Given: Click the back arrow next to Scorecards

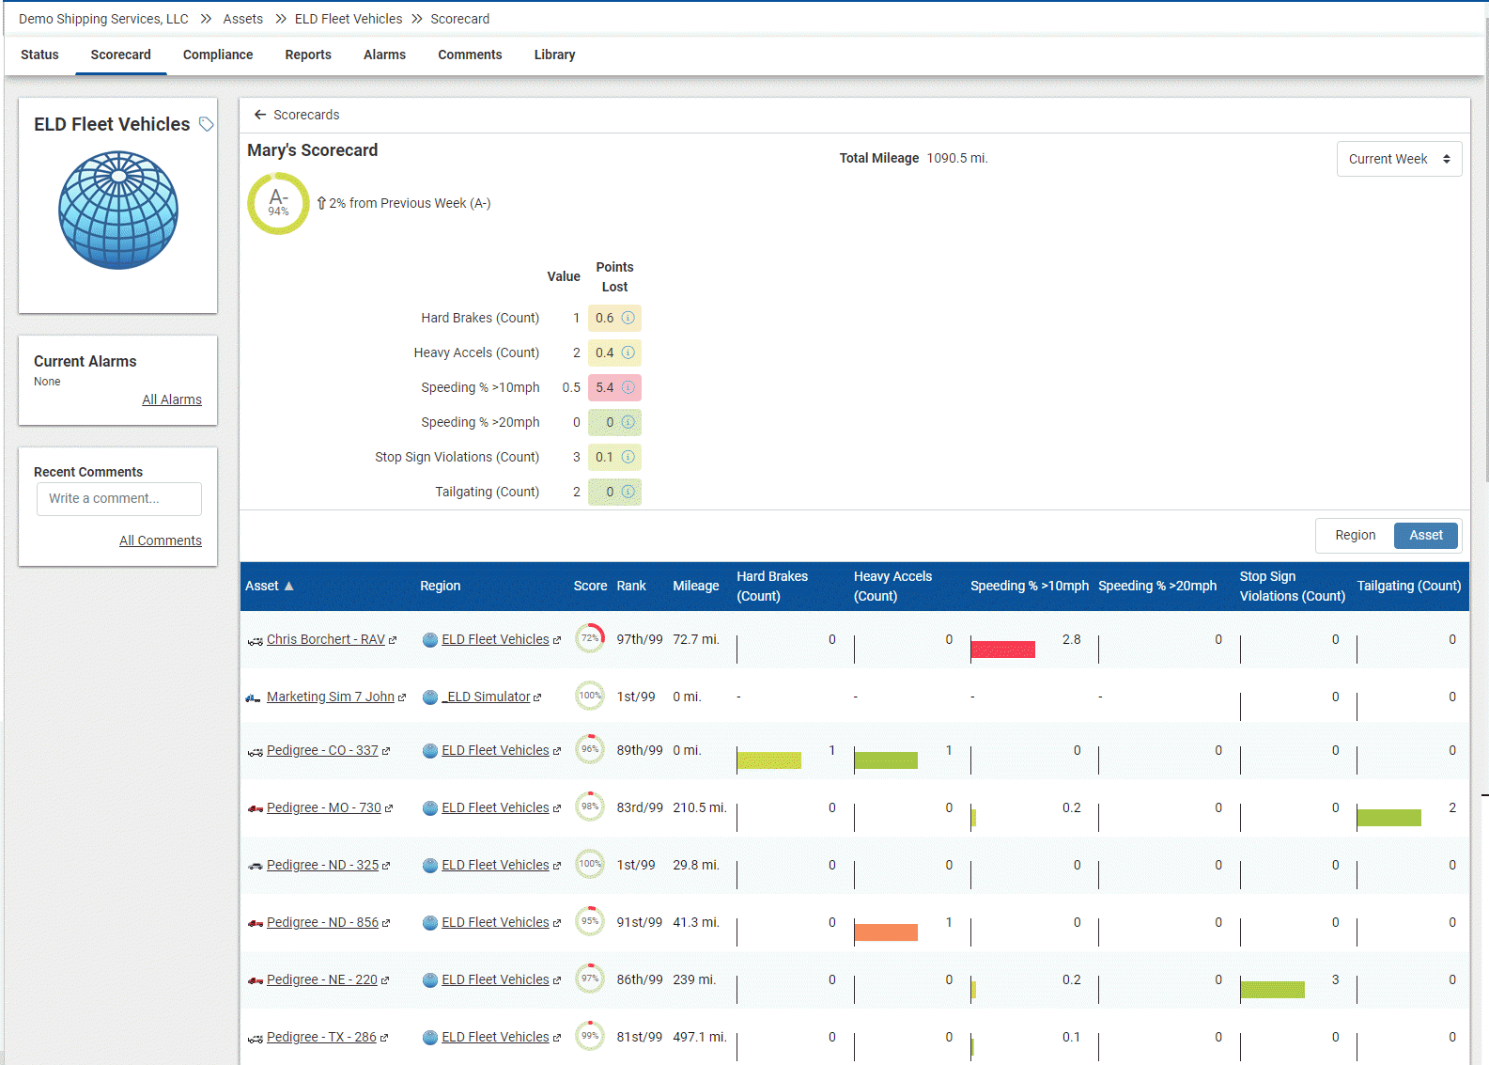Looking at the screenshot, I should click(x=260, y=115).
